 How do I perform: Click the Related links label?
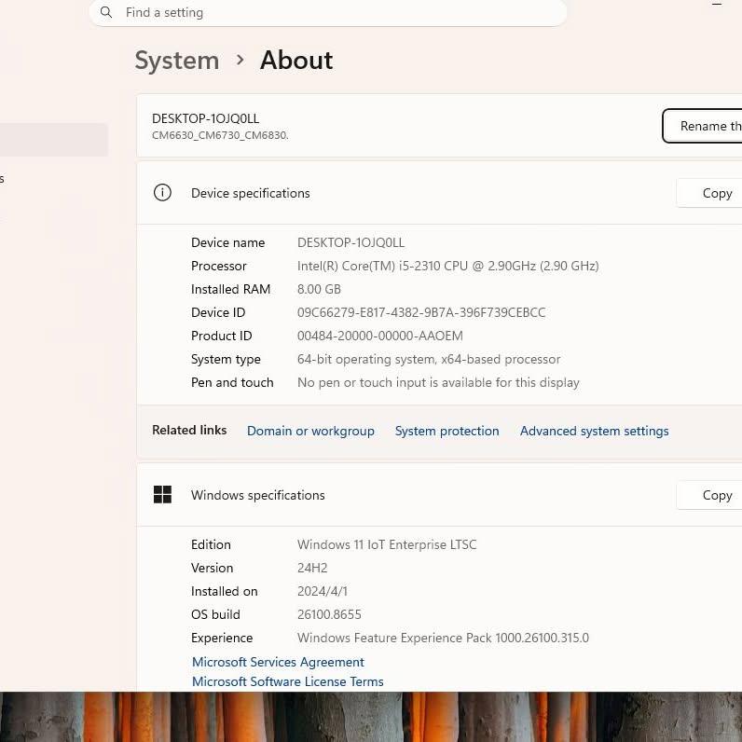(x=189, y=430)
